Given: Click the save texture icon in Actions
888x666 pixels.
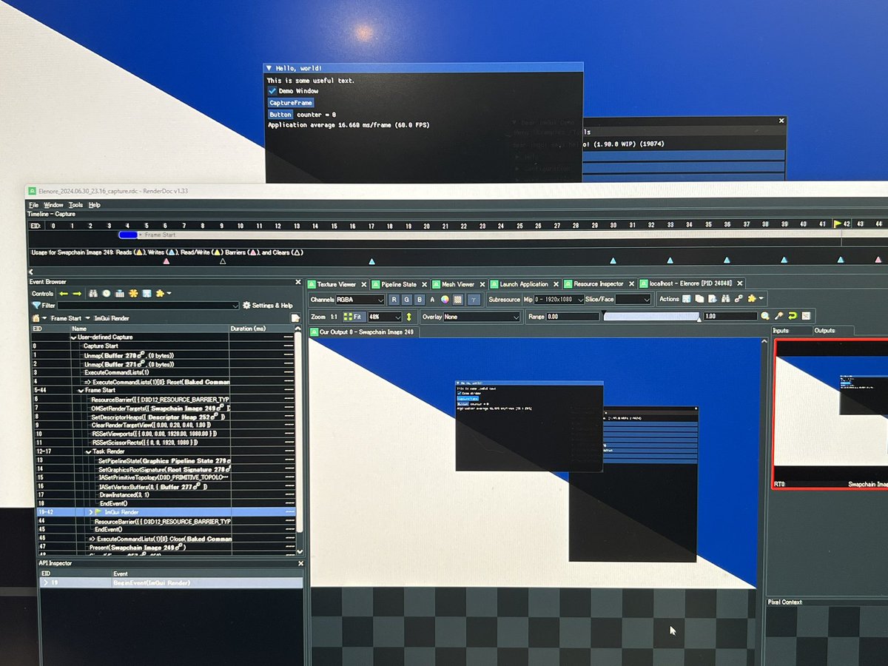Looking at the screenshot, I should (x=686, y=298).
